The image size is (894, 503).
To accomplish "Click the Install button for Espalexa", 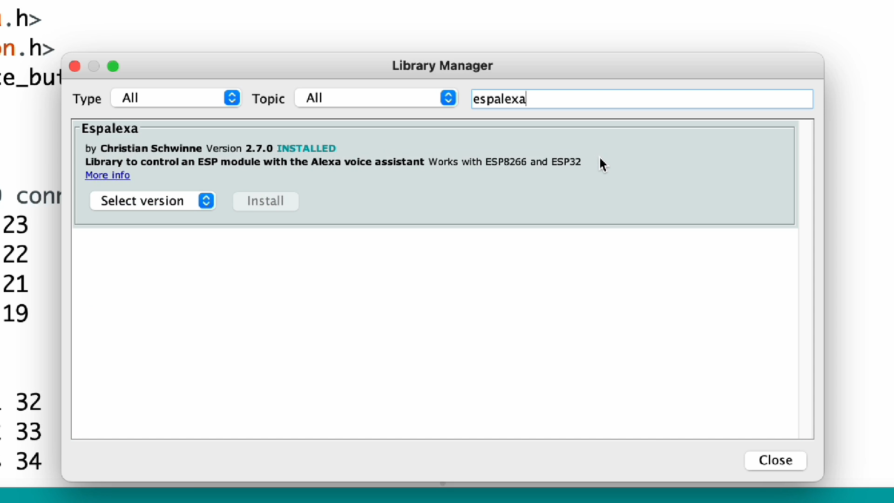I will pos(265,201).
